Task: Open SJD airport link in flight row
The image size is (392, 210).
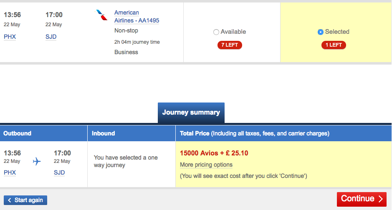Action: coord(51,37)
